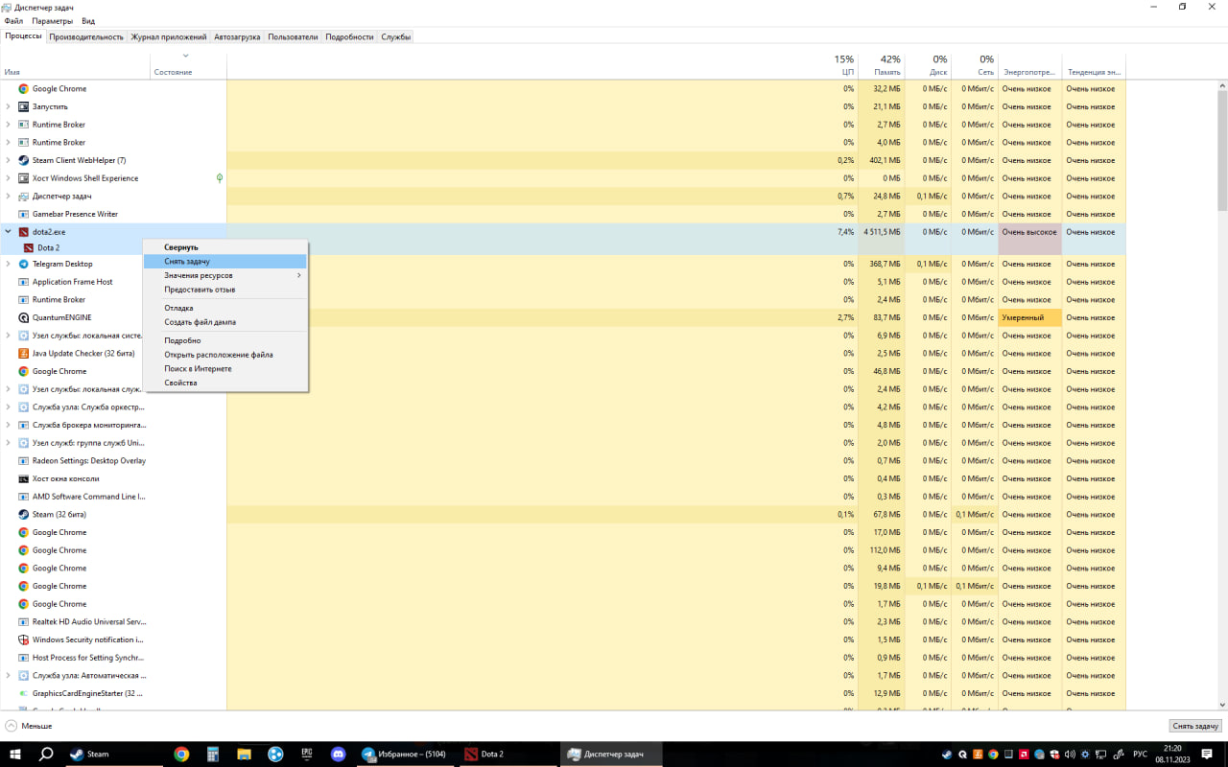Screen dimensions: 1228x767
Task: Switch to the Службы tab
Action: pyautogui.click(x=396, y=36)
